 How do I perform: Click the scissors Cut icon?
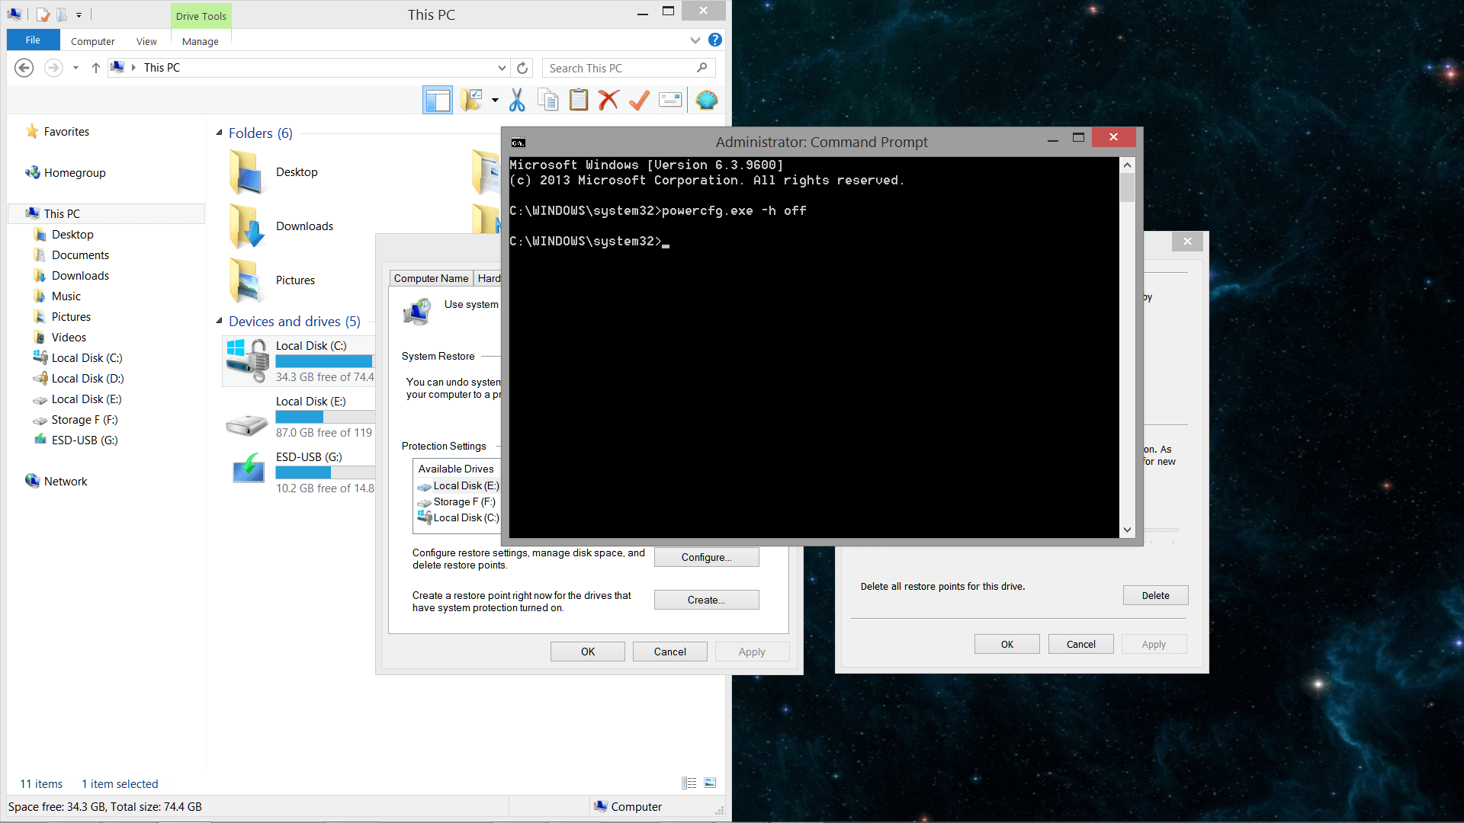(x=517, y=101)
